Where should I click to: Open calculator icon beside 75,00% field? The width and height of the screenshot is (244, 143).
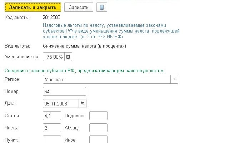(69, 57)
